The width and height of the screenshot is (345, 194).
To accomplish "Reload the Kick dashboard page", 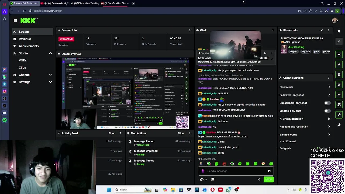I will tap(24, 11).
